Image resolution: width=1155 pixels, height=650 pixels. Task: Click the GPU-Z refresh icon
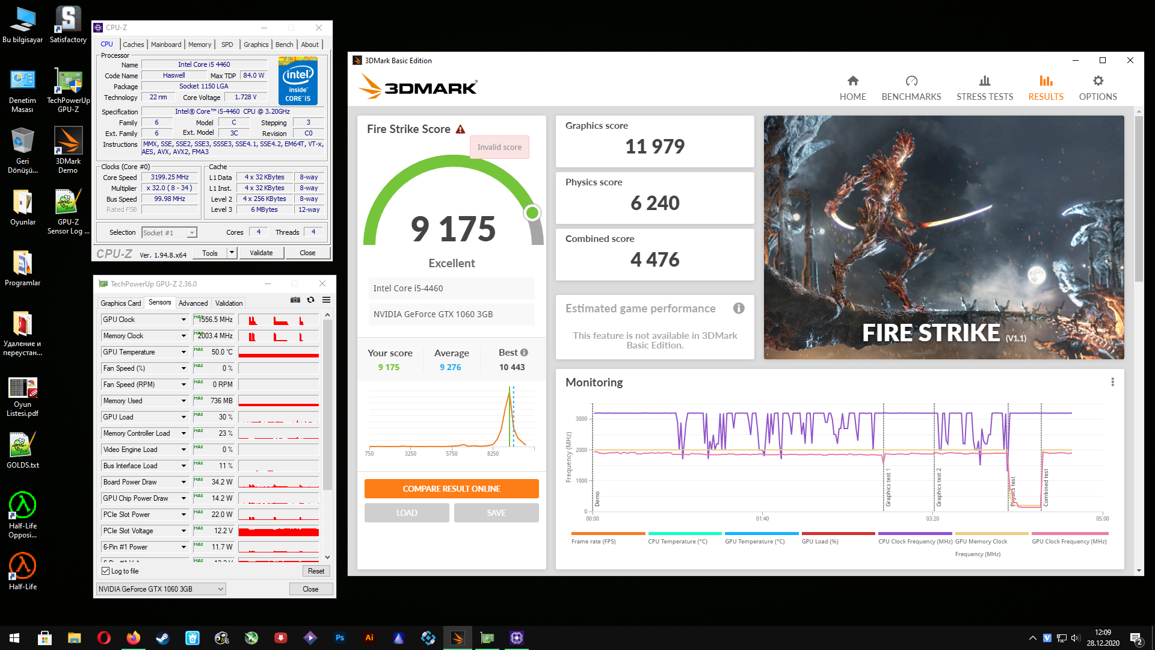(x=311, y=300)
